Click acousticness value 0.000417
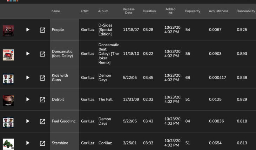The width and height of the screenshot is (256, 150). [x=217, y=78]
